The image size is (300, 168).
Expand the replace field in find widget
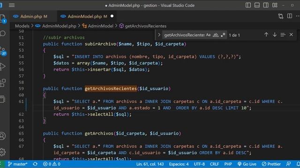point(159,35)
